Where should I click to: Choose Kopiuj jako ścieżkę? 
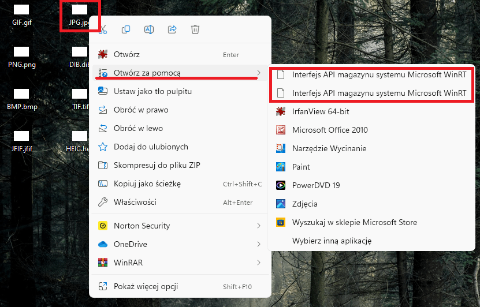(x=180, y=184)
